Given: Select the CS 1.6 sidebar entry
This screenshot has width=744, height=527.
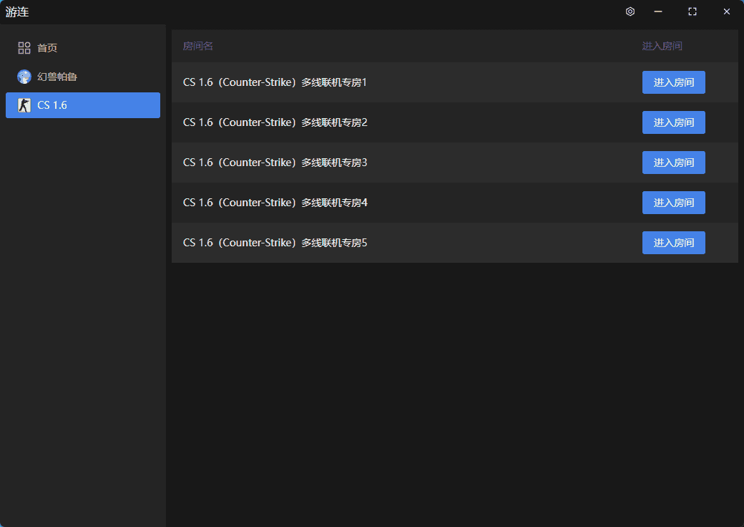Looking at the screenshot, I should pos(83,105).
